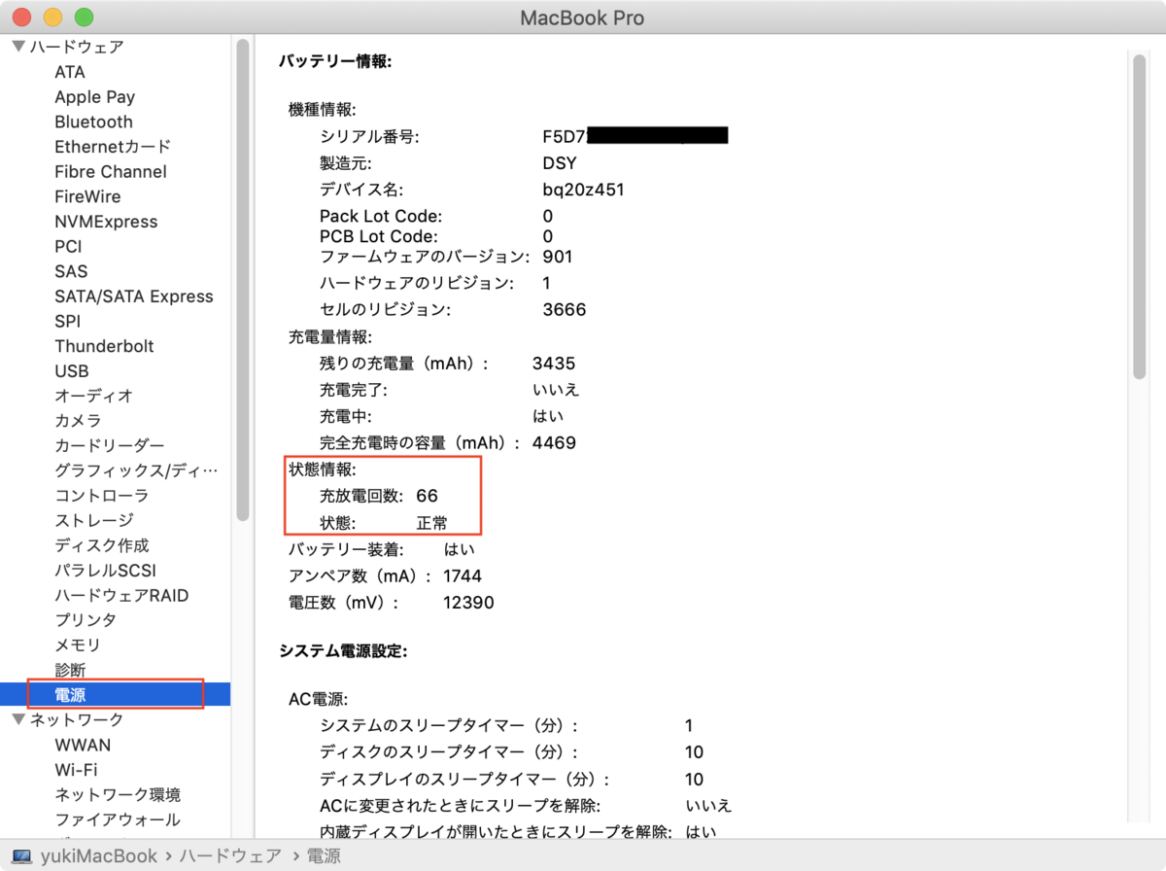Open カードリーダー entry
The image size is (1166, 871).
110,446
